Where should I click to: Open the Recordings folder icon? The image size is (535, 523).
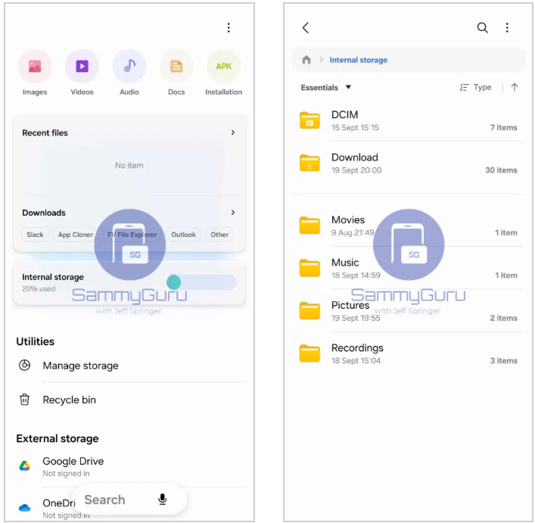pos(309,353)
